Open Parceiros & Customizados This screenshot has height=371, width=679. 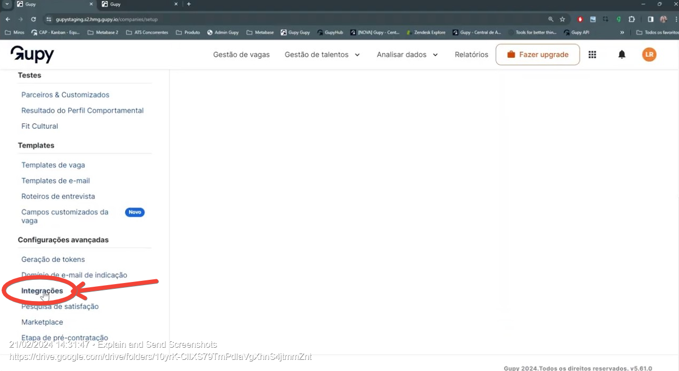(65, 95)
